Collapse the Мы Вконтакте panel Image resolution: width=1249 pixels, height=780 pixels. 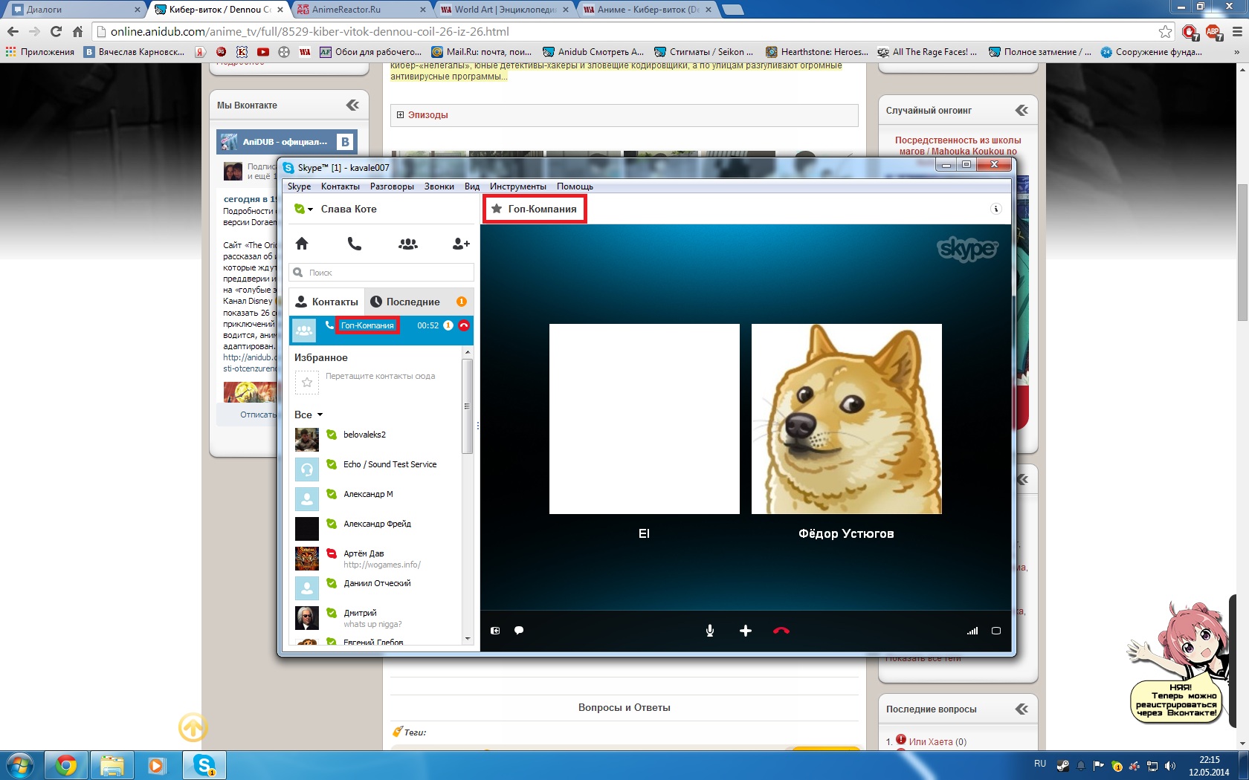pos(352,105)
